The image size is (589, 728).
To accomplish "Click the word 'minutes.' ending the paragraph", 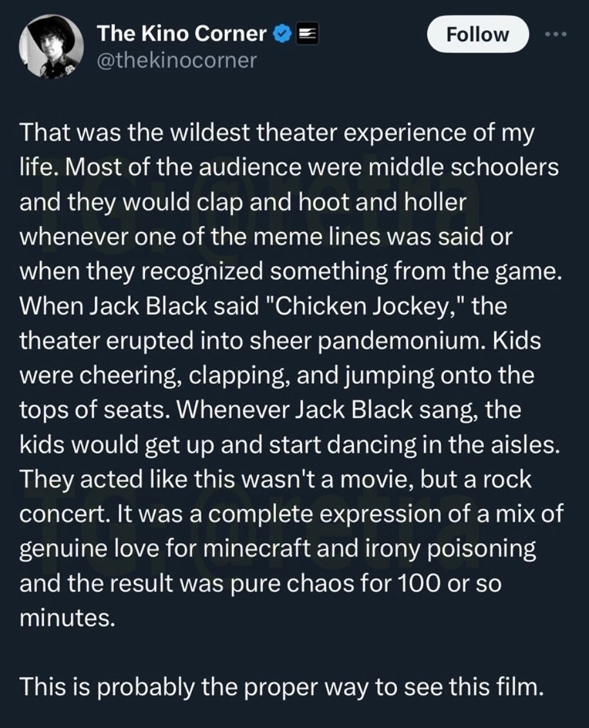I will point(68,620).
